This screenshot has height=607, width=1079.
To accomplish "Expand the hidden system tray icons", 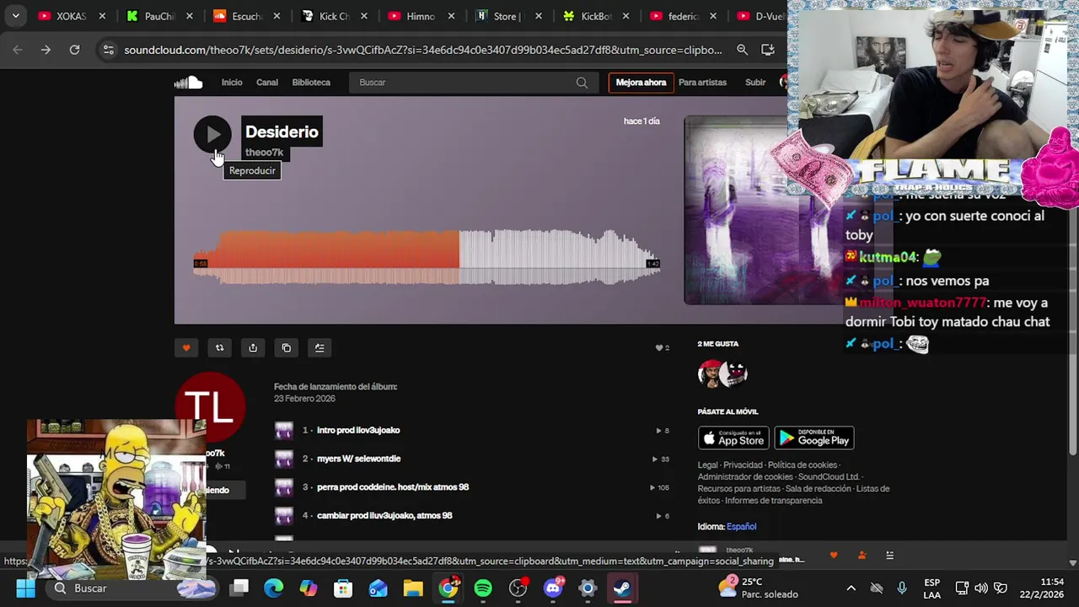I will [851, 588].
